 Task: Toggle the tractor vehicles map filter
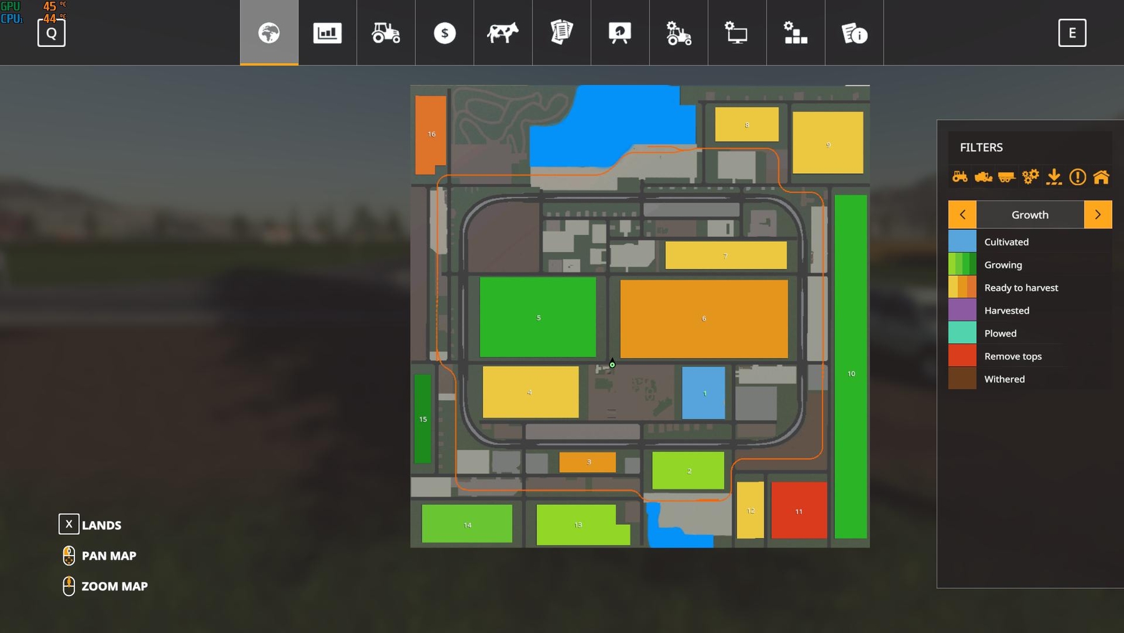click(x=960, y=177)
